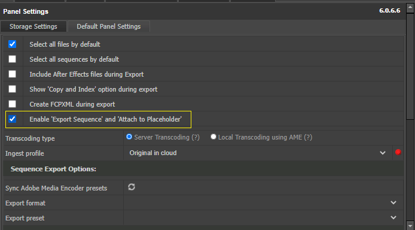The image size is (415, 230).
Task: Toggle 'Export Sequence' and 'Attach to Placeholder' checkbox
Action: (x=12, y=119)
